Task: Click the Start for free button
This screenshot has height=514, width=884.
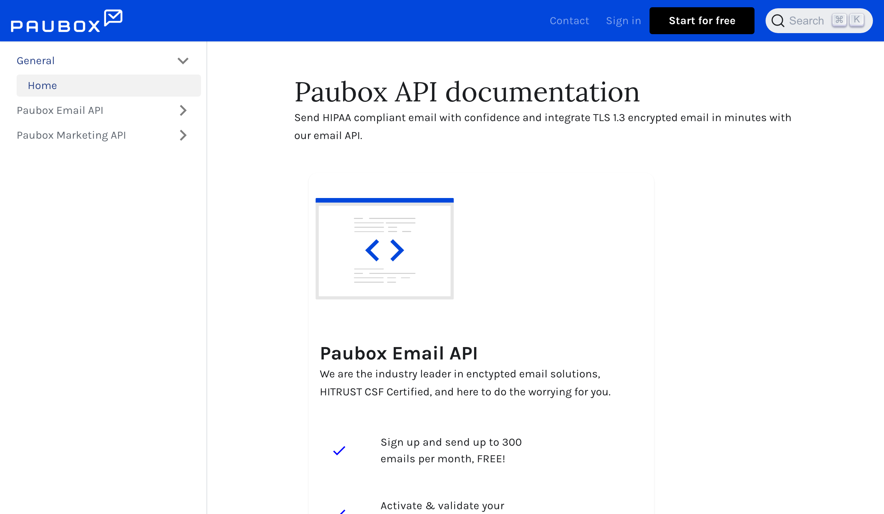Action: pyautogui.click(x=702, y=21)
